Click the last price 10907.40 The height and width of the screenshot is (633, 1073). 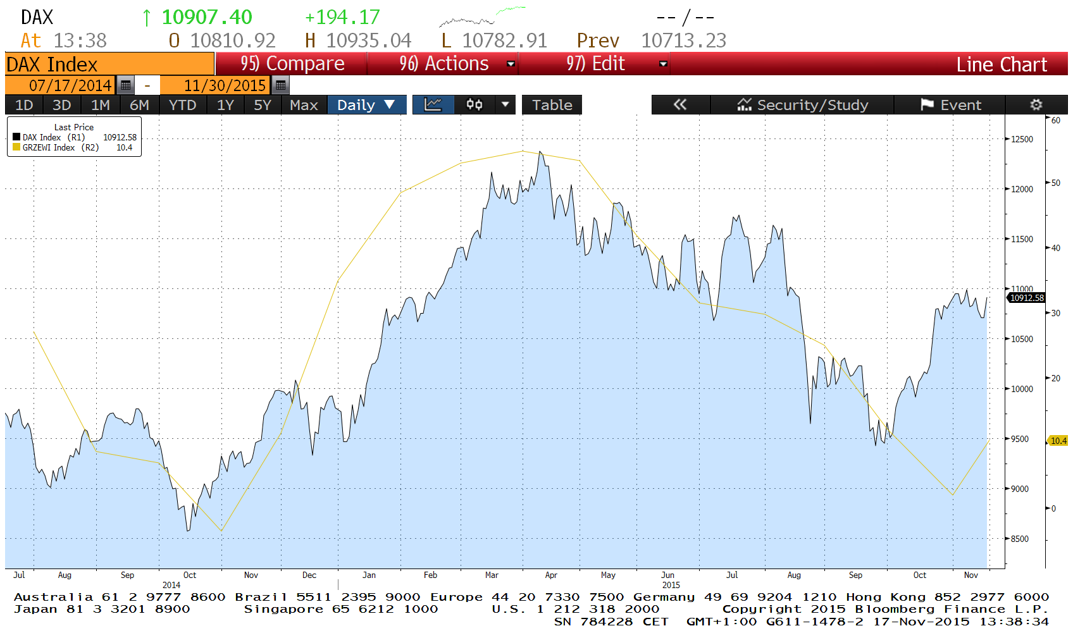(x=207, y=17)
